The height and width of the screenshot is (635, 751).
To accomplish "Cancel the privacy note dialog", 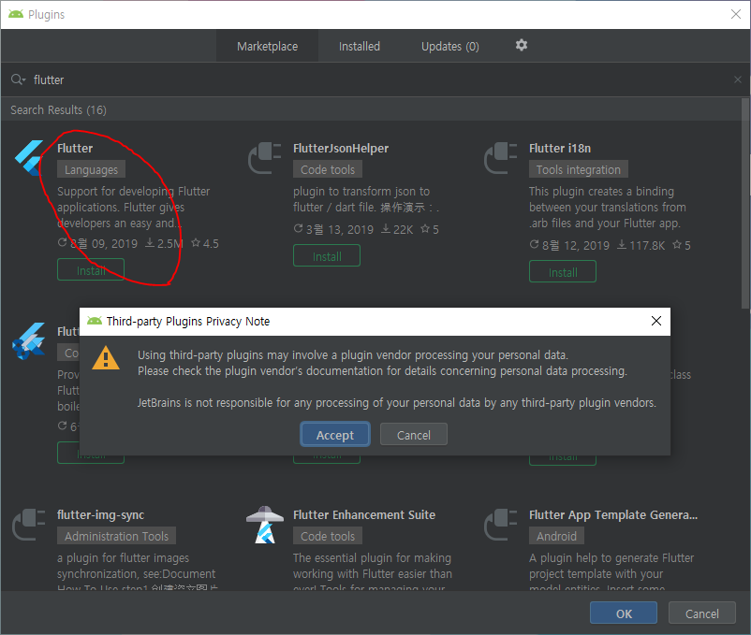I will 414,435.
